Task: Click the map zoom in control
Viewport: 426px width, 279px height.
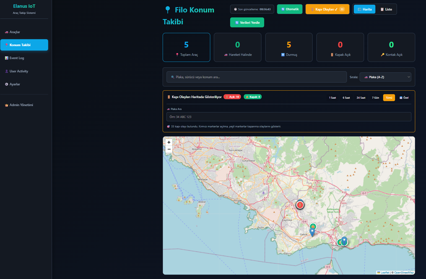Action: click(x=169, y=142)
